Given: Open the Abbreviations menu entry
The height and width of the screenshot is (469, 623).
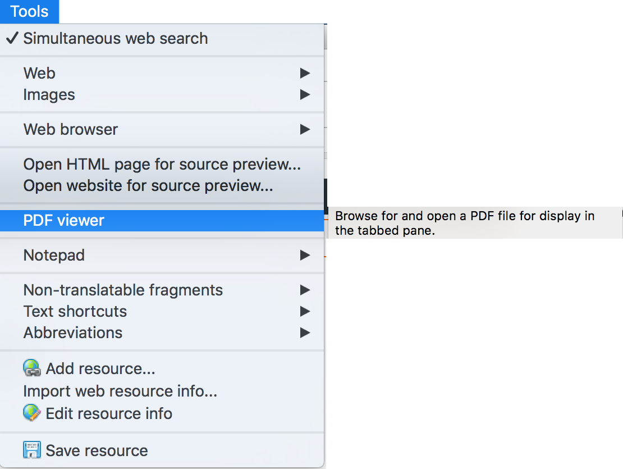Looking at the screenshot, I should tap(73, 333).
